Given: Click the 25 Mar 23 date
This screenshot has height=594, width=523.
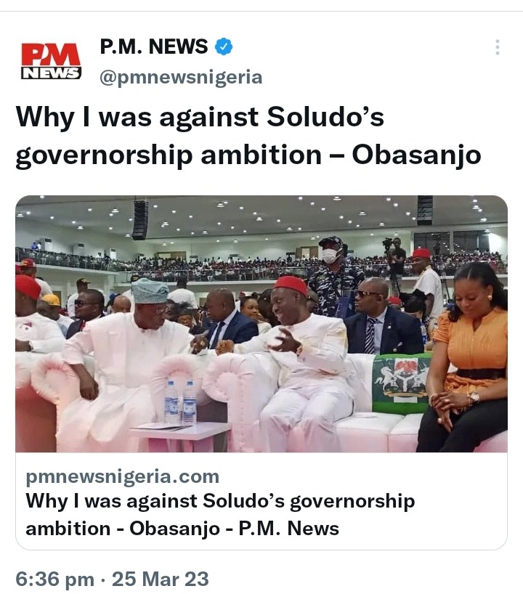Looking at the screenshot, I should [161, 579].
